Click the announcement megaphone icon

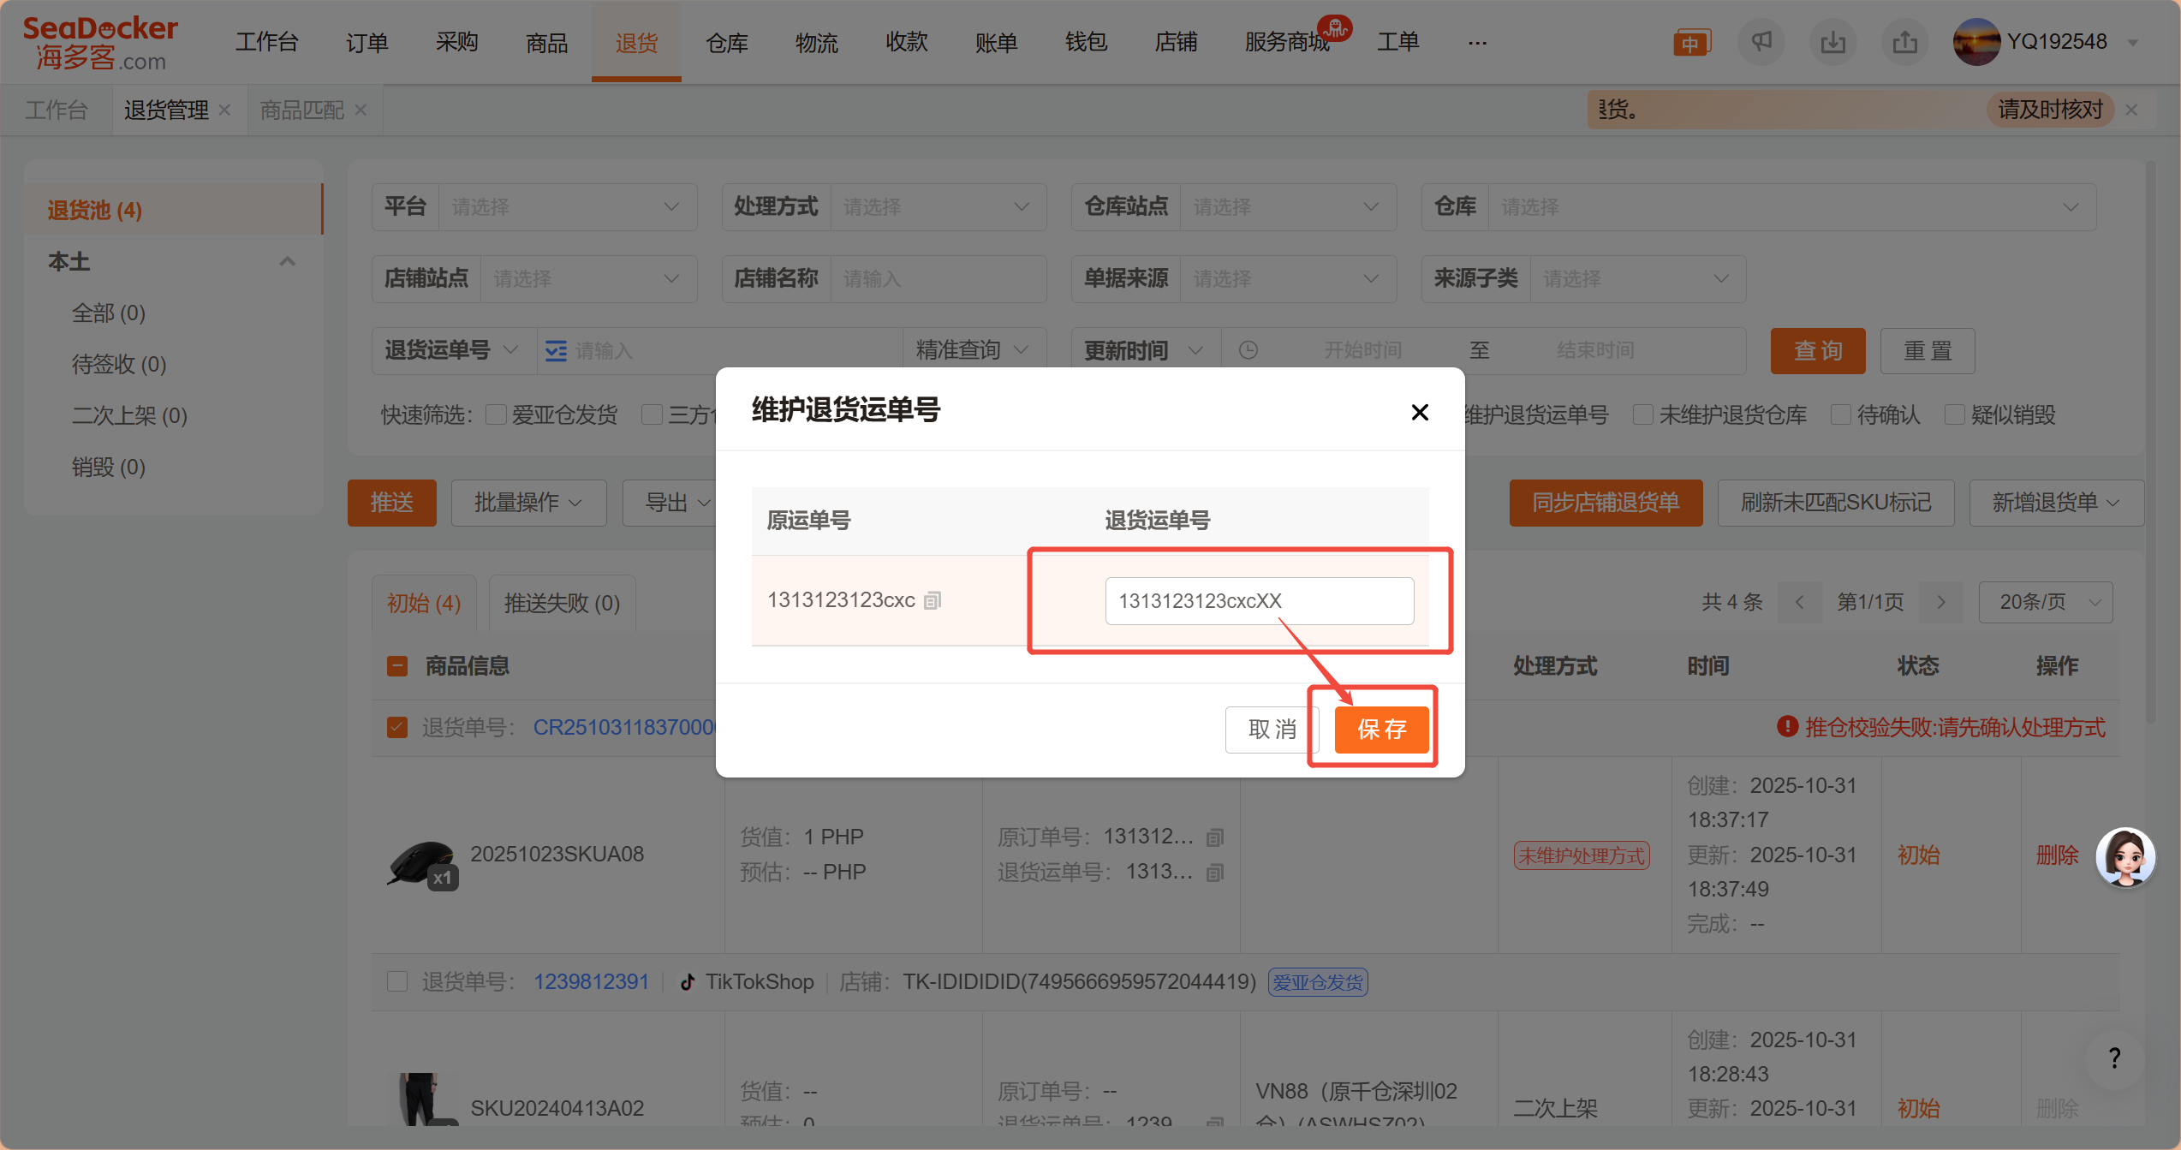click(1761, 42)
